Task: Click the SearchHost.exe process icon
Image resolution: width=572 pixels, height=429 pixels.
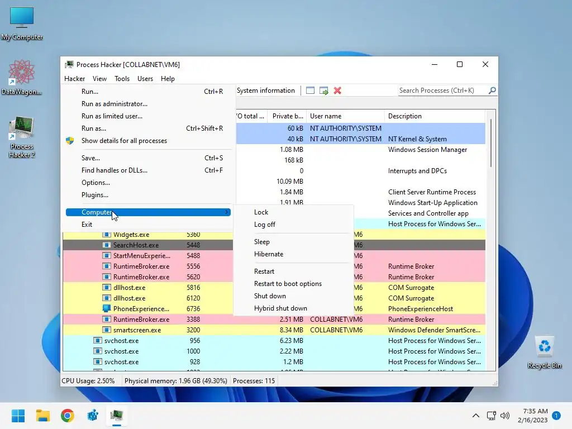Action: (107, 245)
